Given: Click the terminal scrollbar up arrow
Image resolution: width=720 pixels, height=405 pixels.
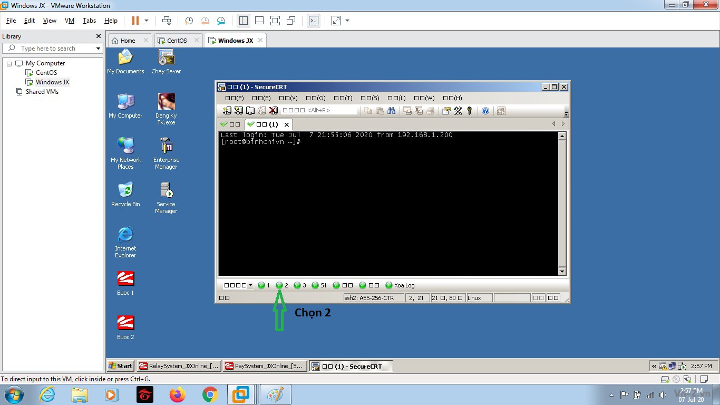Looking at the screenshot, I should tap(562, 136).
